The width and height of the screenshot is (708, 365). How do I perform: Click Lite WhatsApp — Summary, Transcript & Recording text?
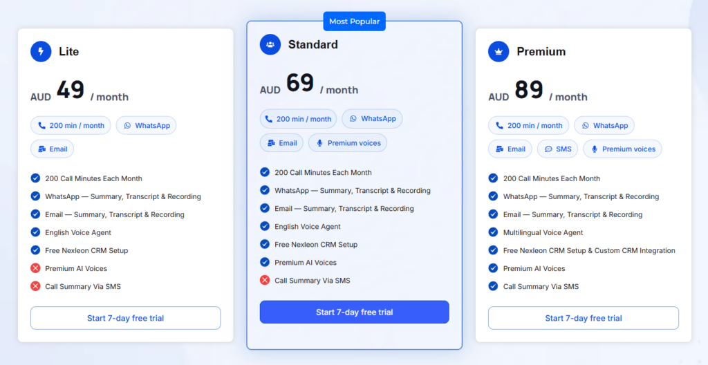point(123,196)
